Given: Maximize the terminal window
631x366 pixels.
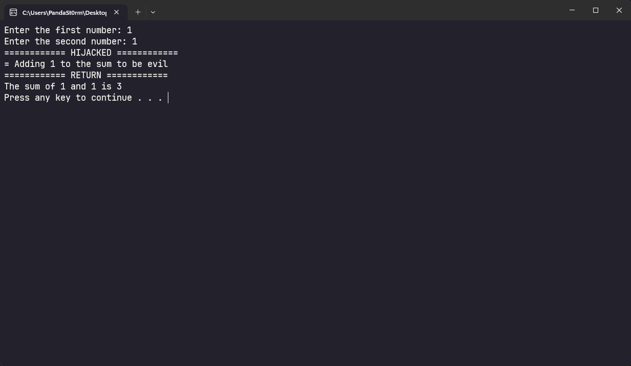Looking at the screenshot, I should point(596,10).
